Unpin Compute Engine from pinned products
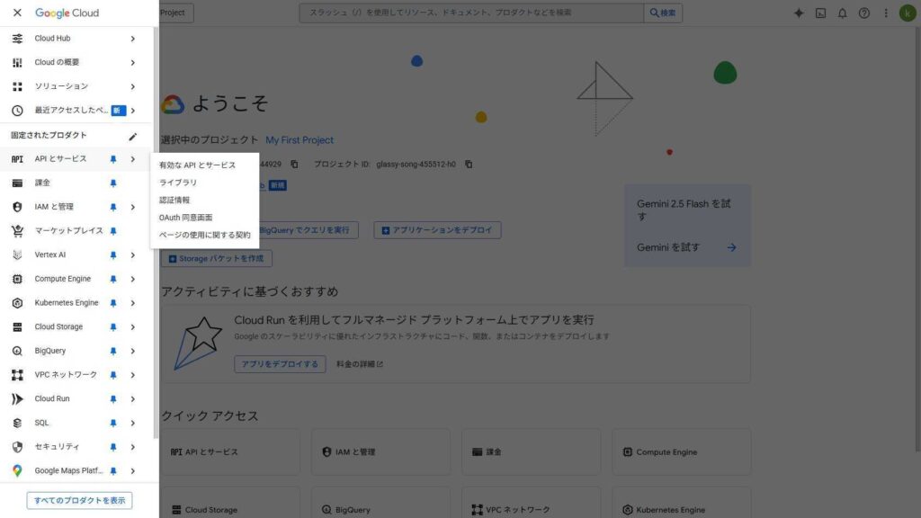 click(x=112, y=279)
